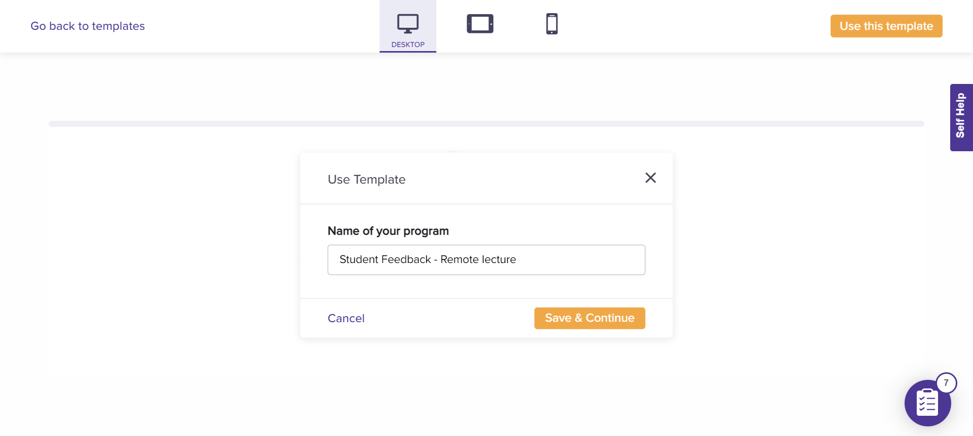Click the 'Use Template' dialog heading

(x=366, y=180)
